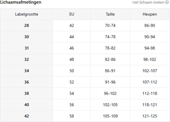
Task: Select label size 34 row
Action: 85,71
